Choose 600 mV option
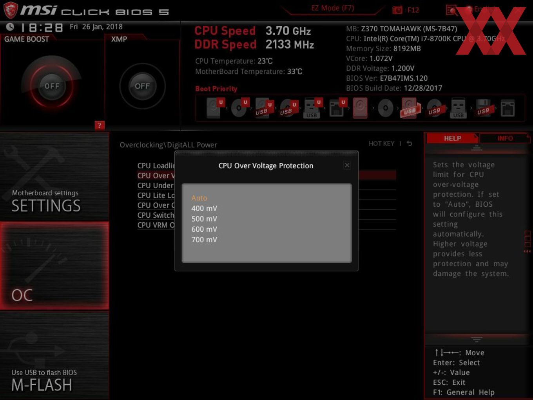This screenshot has height=400, width=533. point(204,229)
